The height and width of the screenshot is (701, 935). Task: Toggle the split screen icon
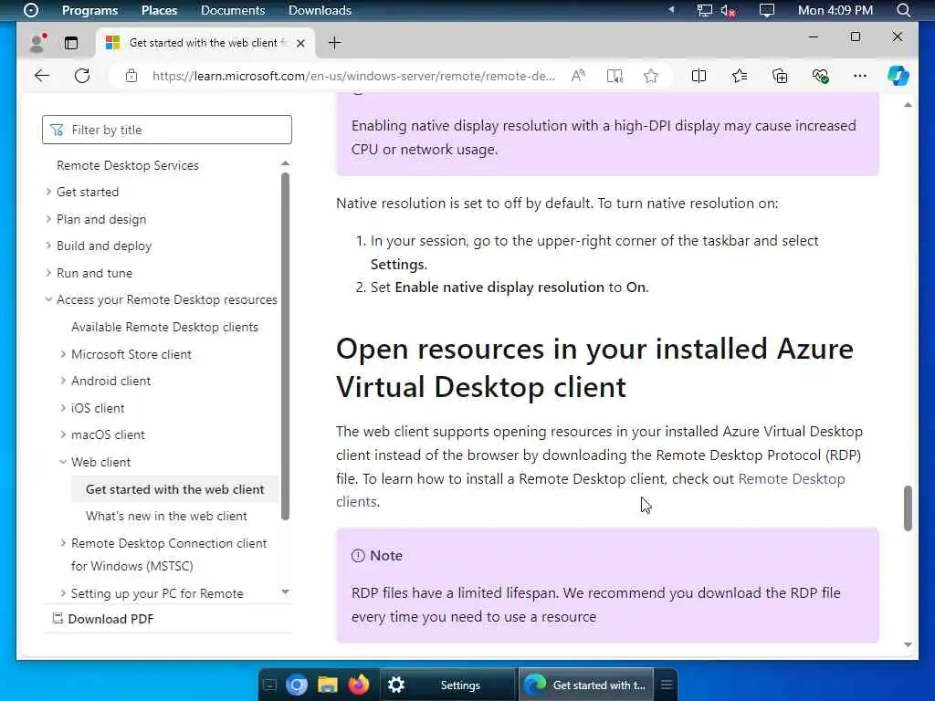point(699,76)
